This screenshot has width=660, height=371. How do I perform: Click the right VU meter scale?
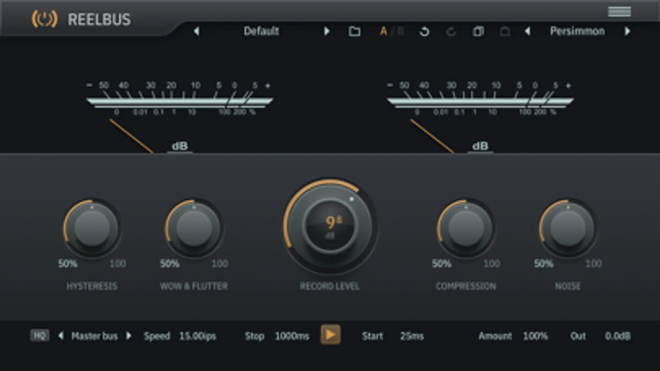480,99
